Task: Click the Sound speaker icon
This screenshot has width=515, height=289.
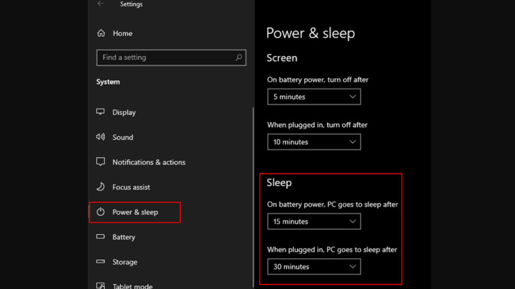Action: tap(100, 137)
